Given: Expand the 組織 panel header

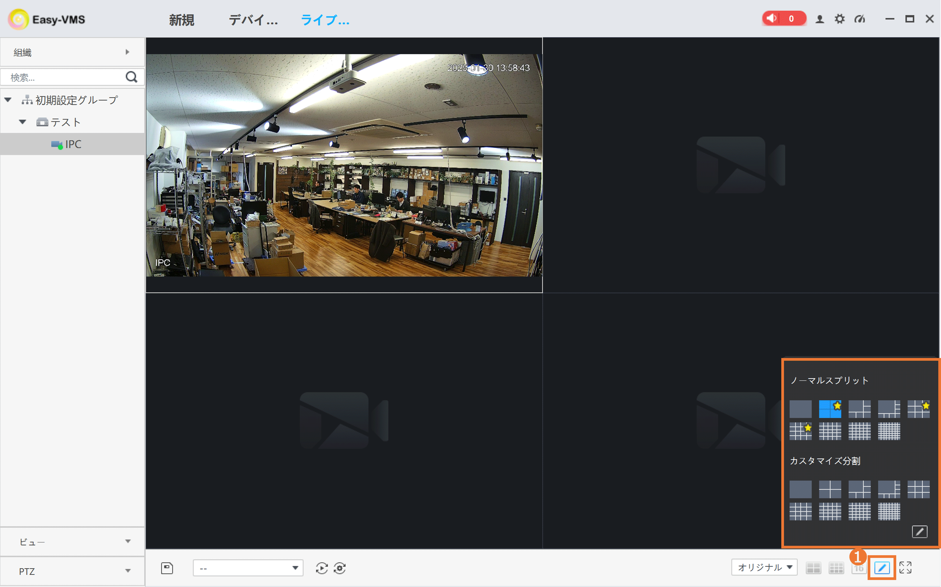Looking at the screenshot, I should coord(72,52).
